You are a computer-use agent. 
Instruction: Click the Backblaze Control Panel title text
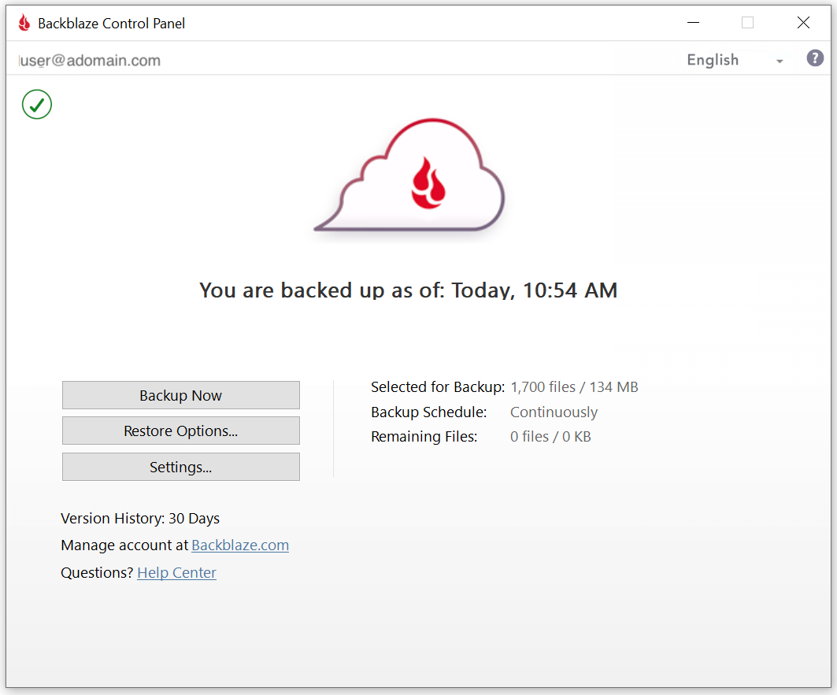tap(112, 24)
